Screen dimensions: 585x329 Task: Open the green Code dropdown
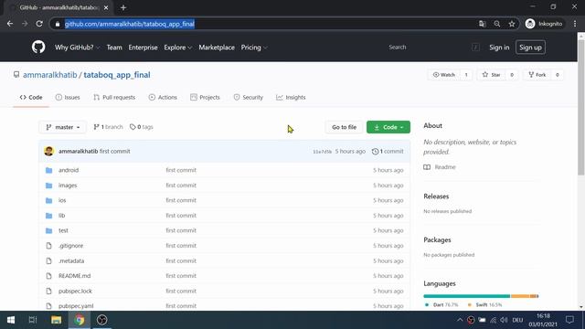388,127
